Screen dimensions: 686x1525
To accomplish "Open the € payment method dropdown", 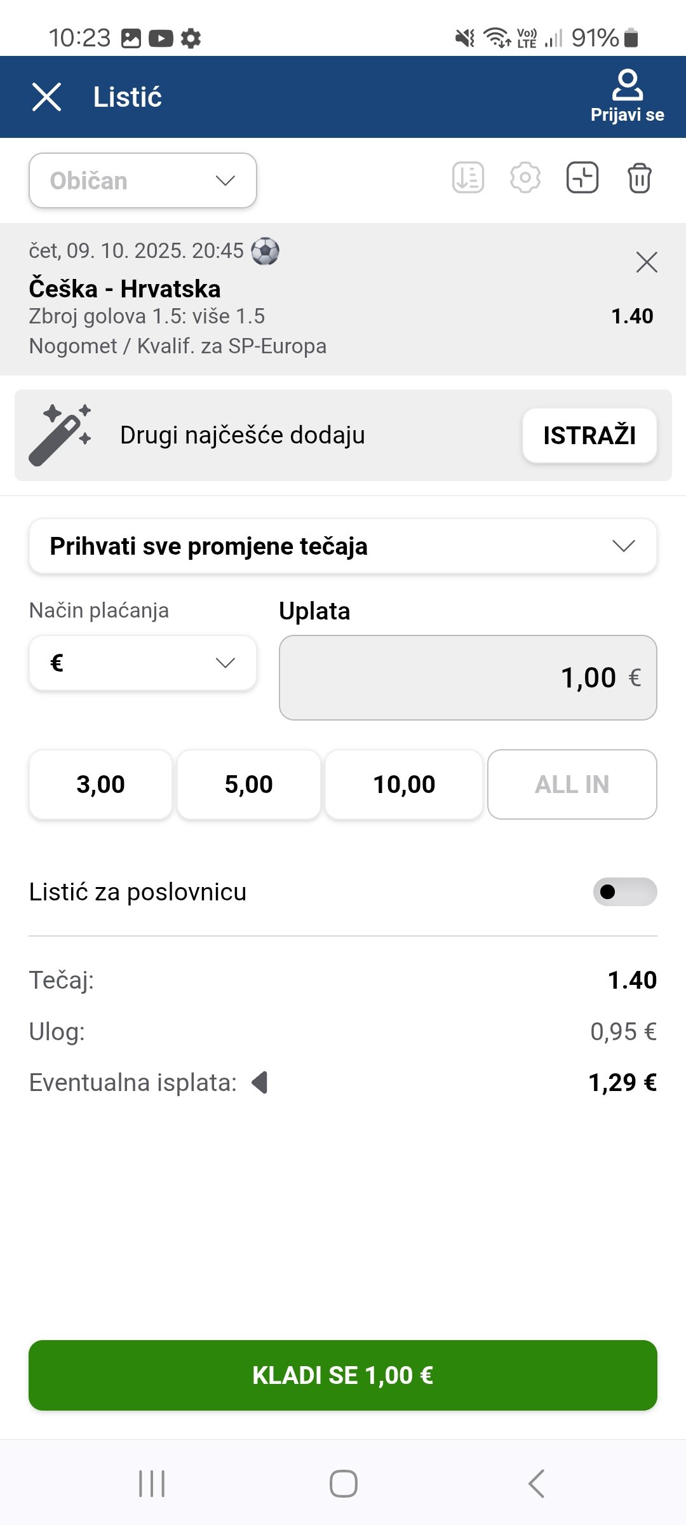I will (143, 663).
